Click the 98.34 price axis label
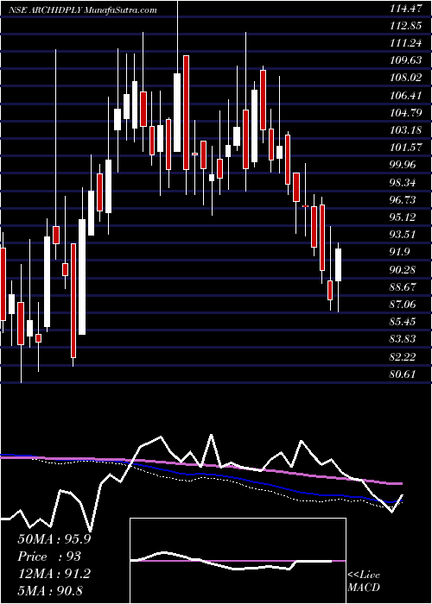Screen dimensions: 432x604 (x=403, y=183)
